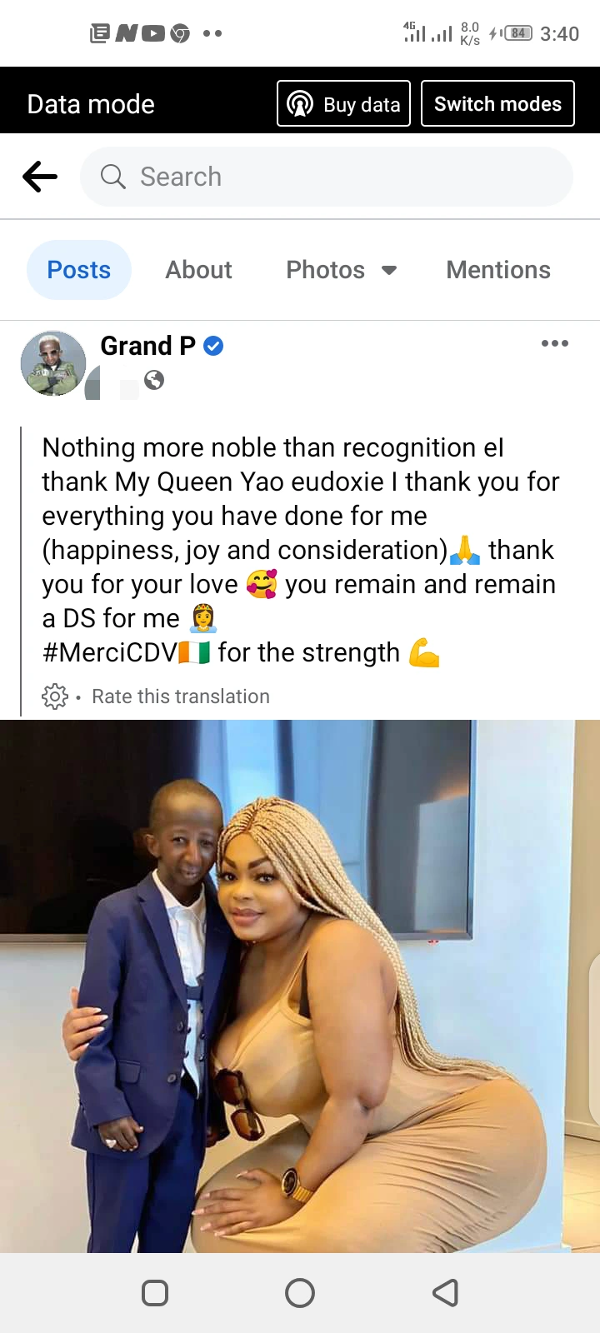Tap the verified blue badge
Image resolution: width=600 pixels, height=1333 pixels.
click(213, 346)
